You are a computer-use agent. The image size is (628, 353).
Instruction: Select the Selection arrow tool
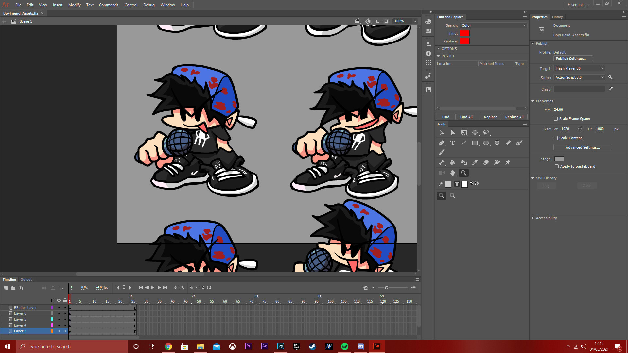coord(442,132)
